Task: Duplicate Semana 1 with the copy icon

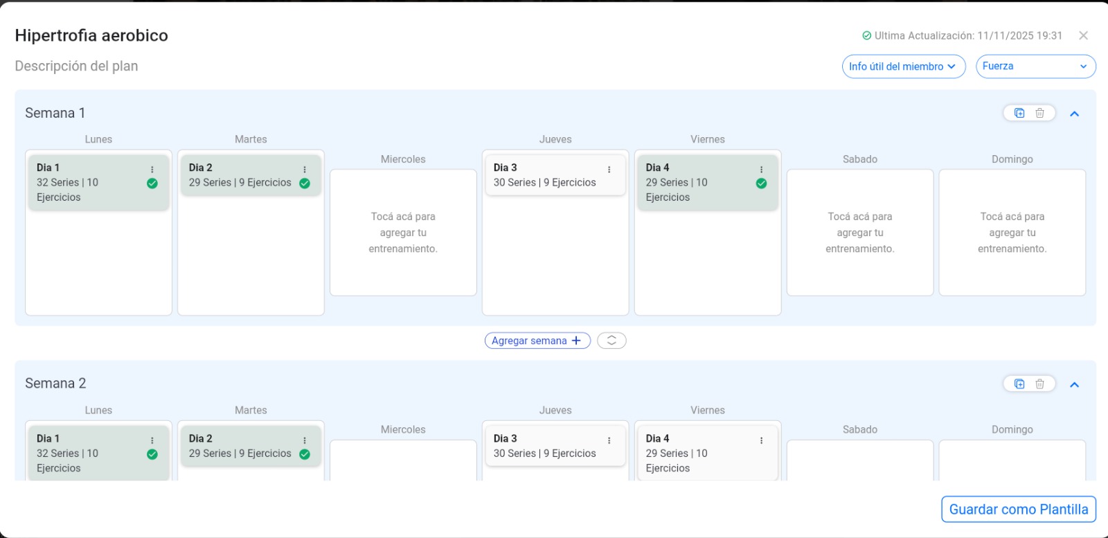Action: click(1019, 113)
